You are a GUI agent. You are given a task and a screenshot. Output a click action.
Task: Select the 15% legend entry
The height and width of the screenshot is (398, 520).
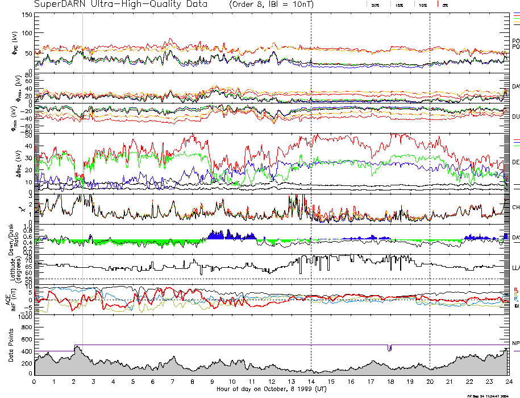pyautogui.click(x=398, y=5)
